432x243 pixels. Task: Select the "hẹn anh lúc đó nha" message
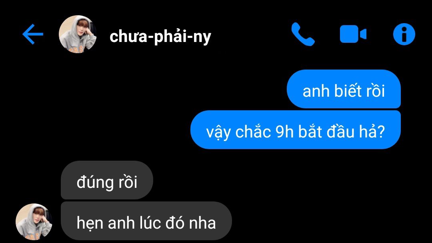pos(146,221)
